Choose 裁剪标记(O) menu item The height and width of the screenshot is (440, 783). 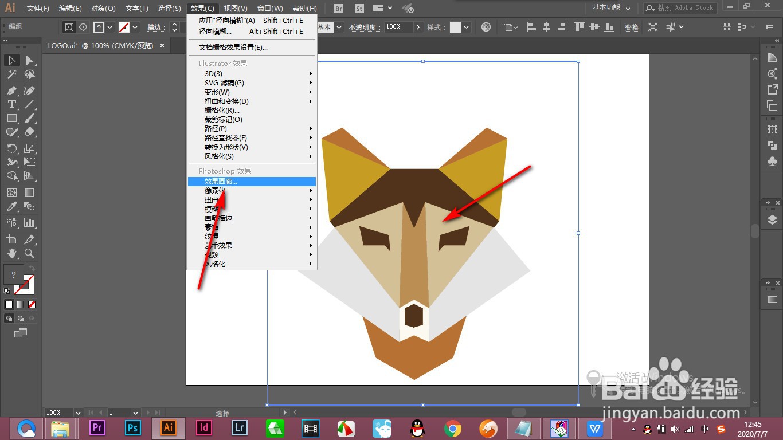coord(252,119)
